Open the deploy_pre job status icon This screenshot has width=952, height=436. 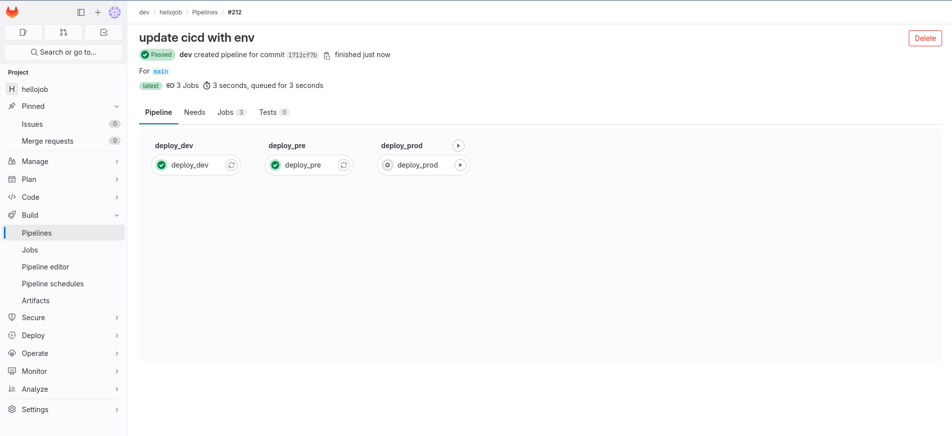pyautogui.click(x=275, y=165)
